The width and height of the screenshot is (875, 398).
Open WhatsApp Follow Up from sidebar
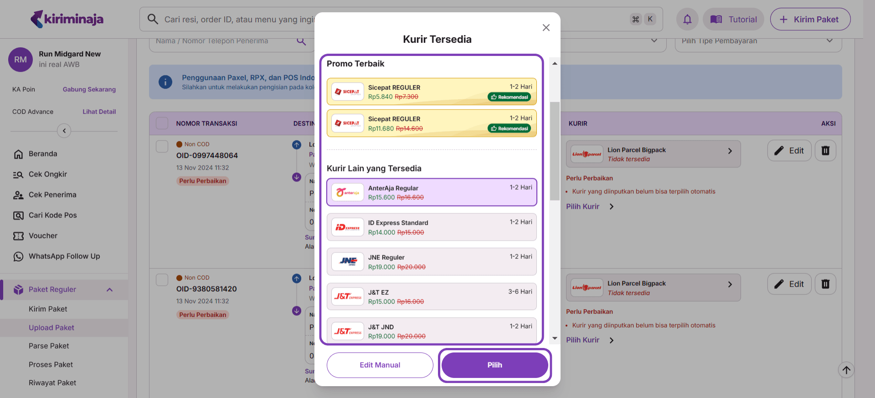[x=64, y=256]
